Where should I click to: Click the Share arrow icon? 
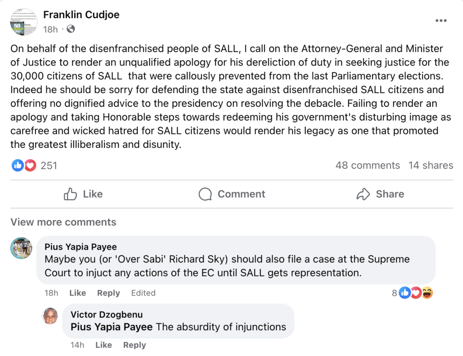tap(363, 194)
